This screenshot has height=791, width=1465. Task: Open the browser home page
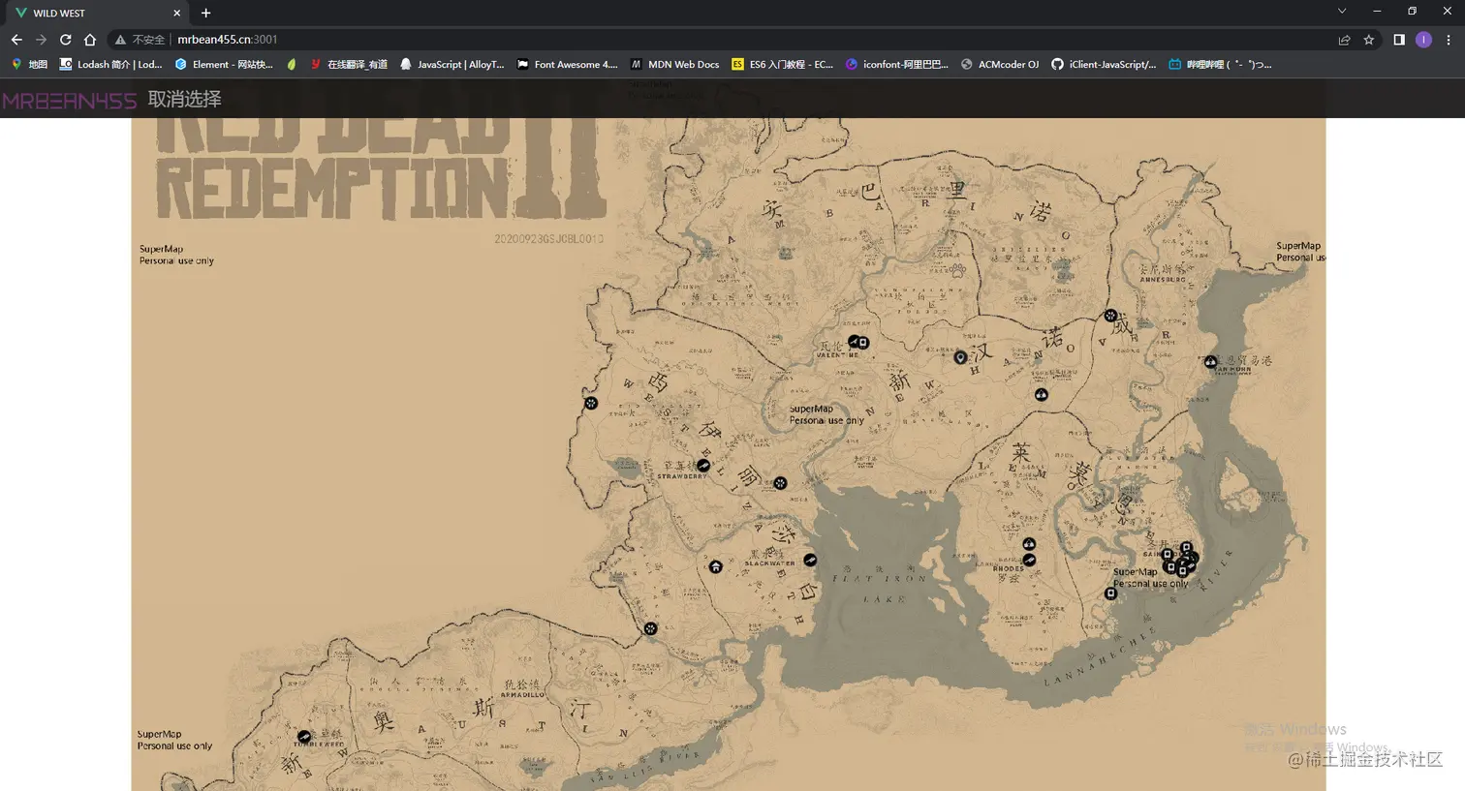pos(90,40)
